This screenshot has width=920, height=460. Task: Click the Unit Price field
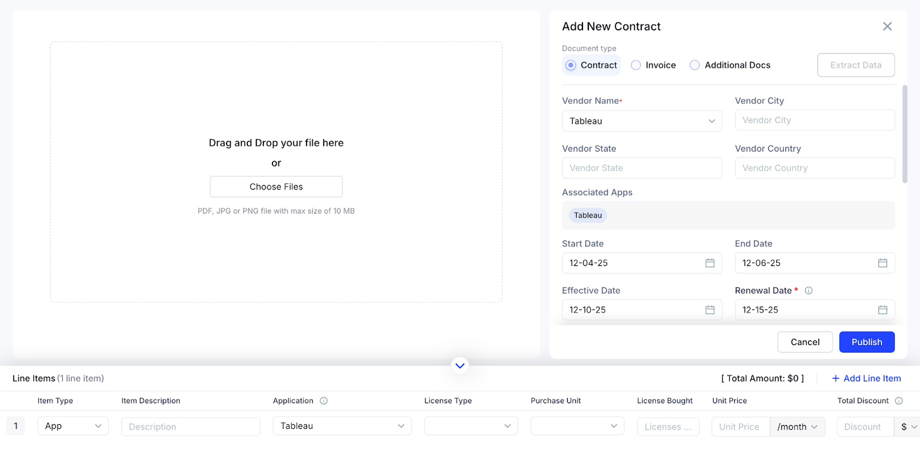coord(741,427)
